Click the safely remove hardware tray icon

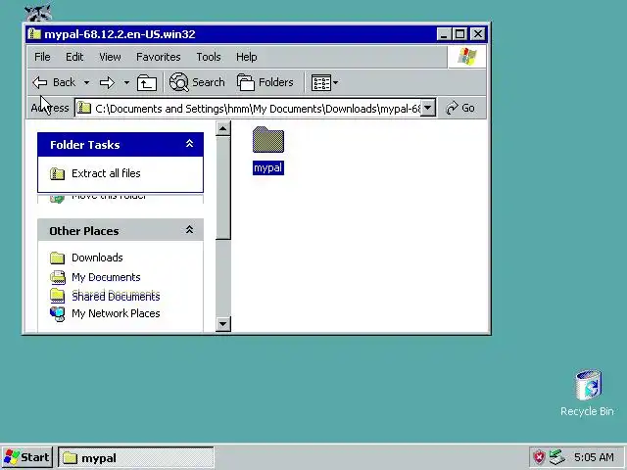coord(556,457)
